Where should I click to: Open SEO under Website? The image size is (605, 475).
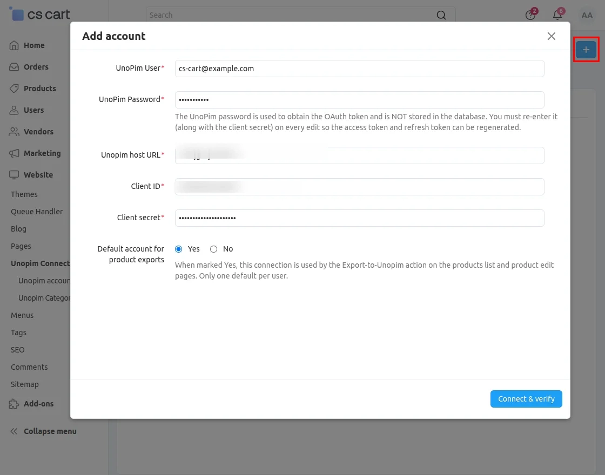[x=18, y=350]
